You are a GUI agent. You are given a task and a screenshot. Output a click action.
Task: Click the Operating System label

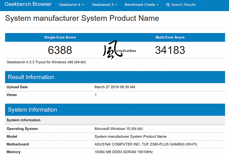(22, 129)
